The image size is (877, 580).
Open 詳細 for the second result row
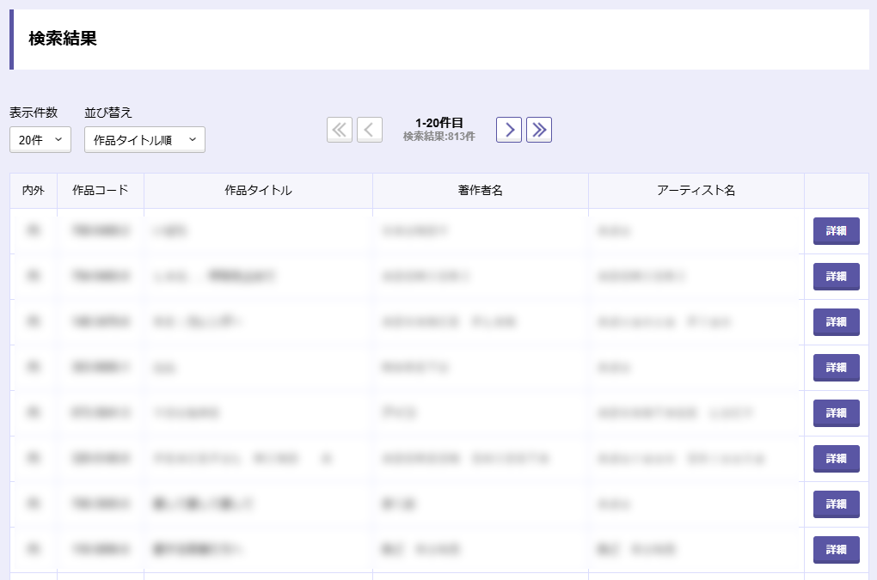click(x=837, y=277)
